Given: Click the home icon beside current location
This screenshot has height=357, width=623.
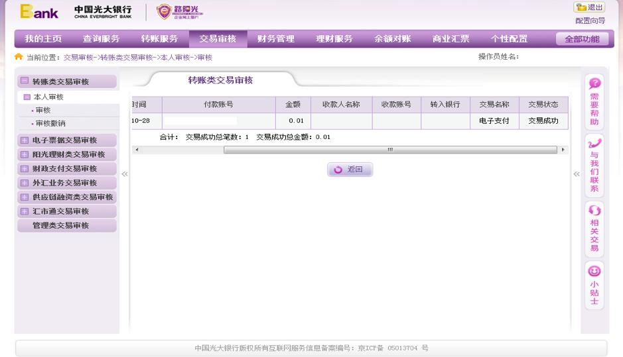Looking at the screenshot, I should 19,57.
